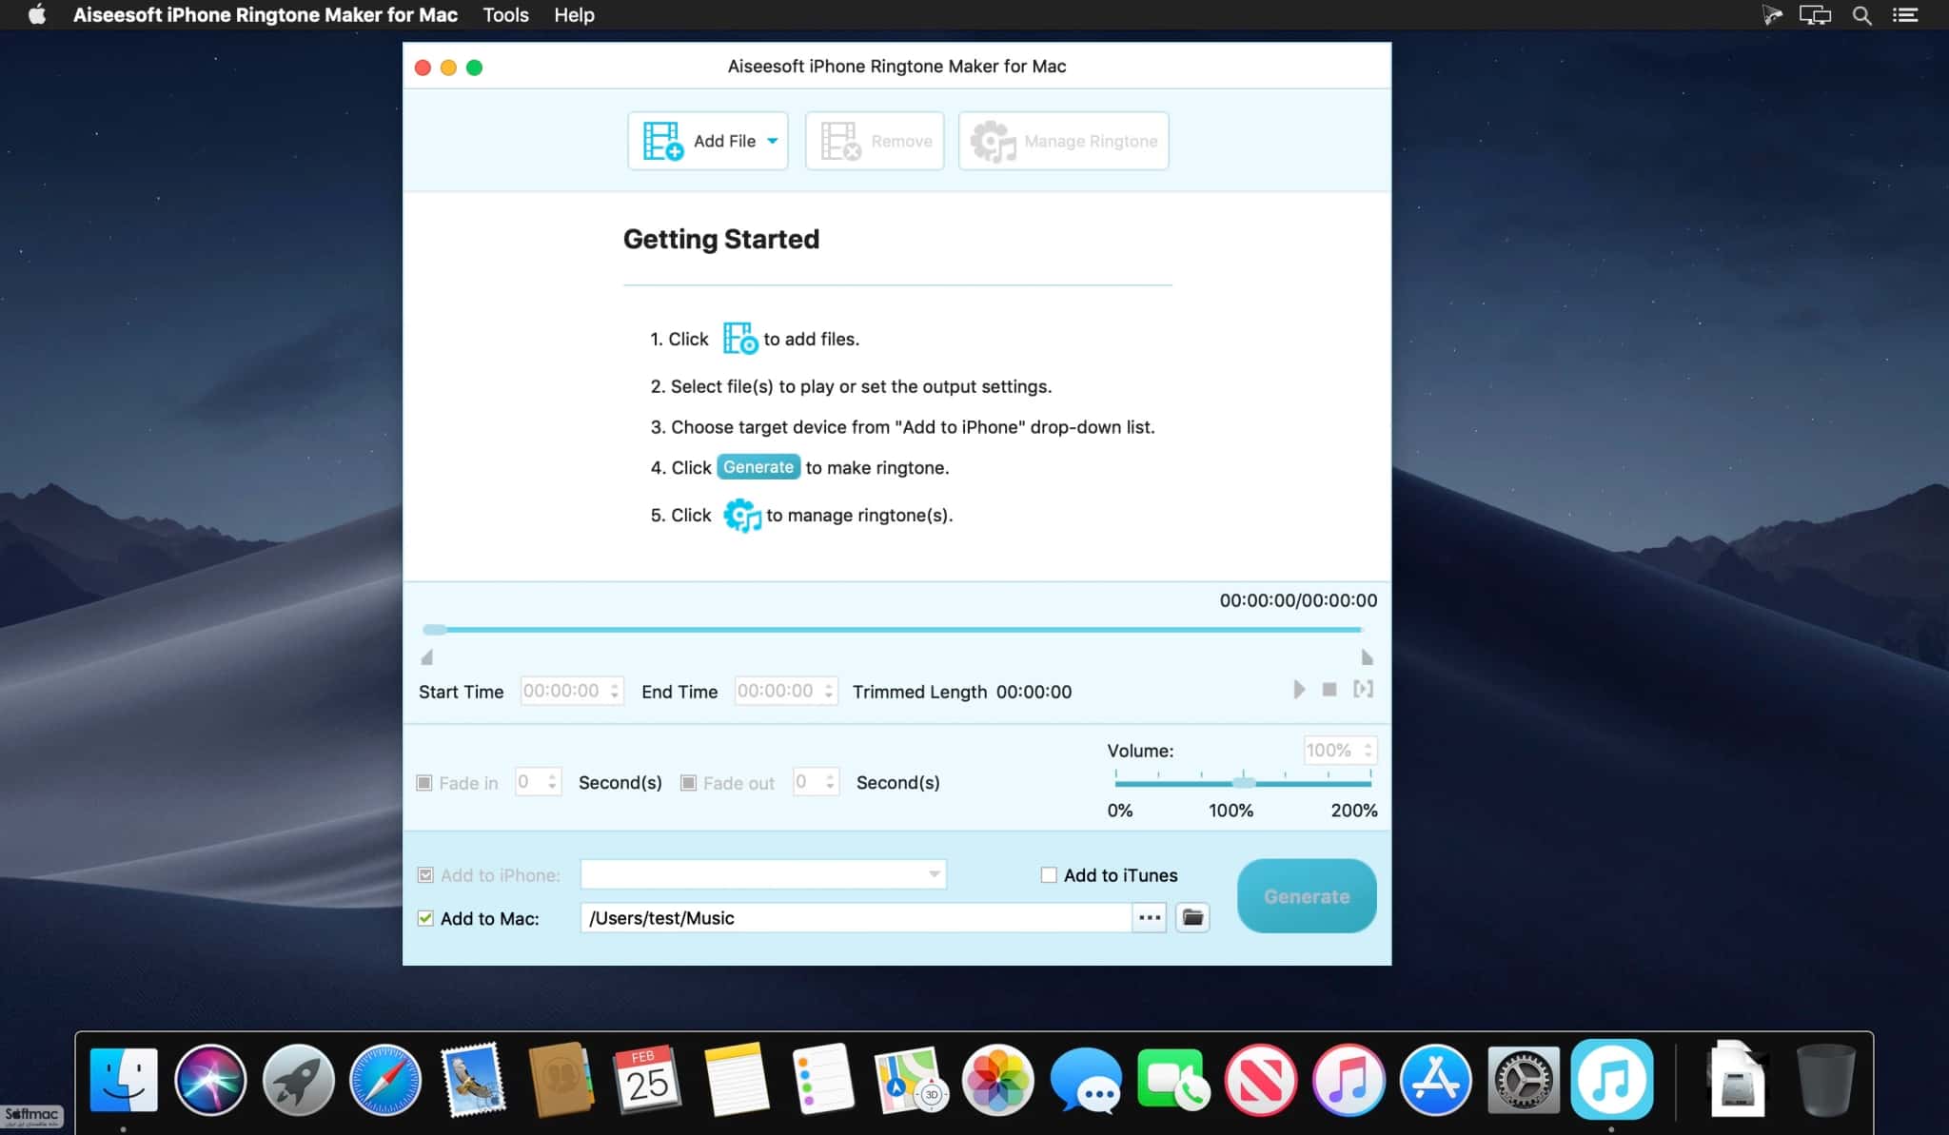Screen dimensions: 1949x1135
Task: Launch Siri from the Dock
Action: pos(210,1080)
